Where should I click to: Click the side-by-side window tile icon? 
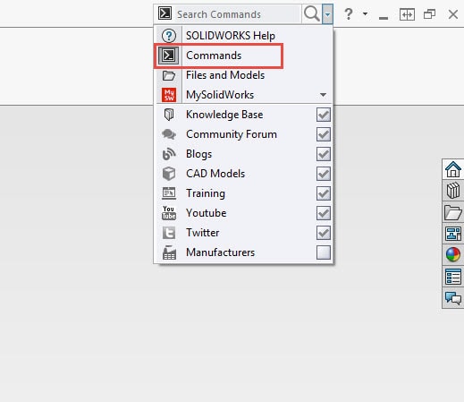click(x=407, y=14)
